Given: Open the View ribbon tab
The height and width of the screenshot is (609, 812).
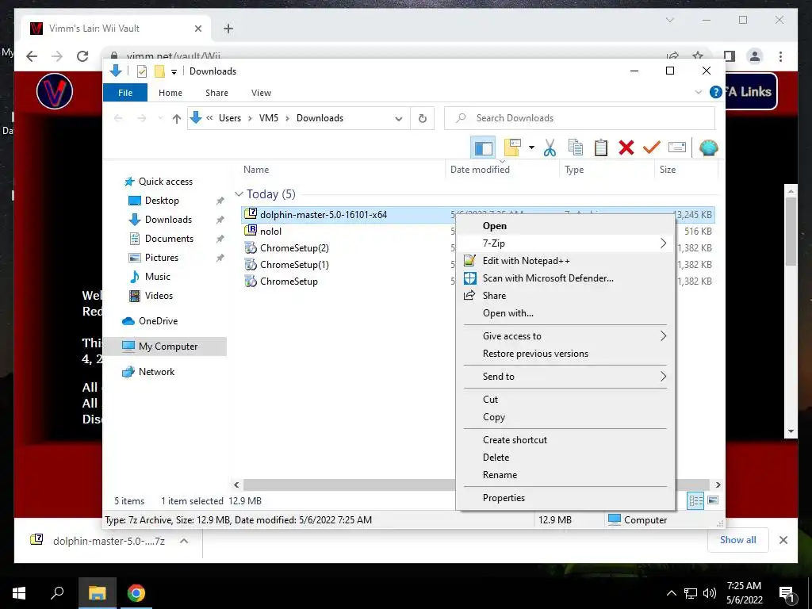Looking at the screenshot, I should pyautogui.click(x=261, y=93).
